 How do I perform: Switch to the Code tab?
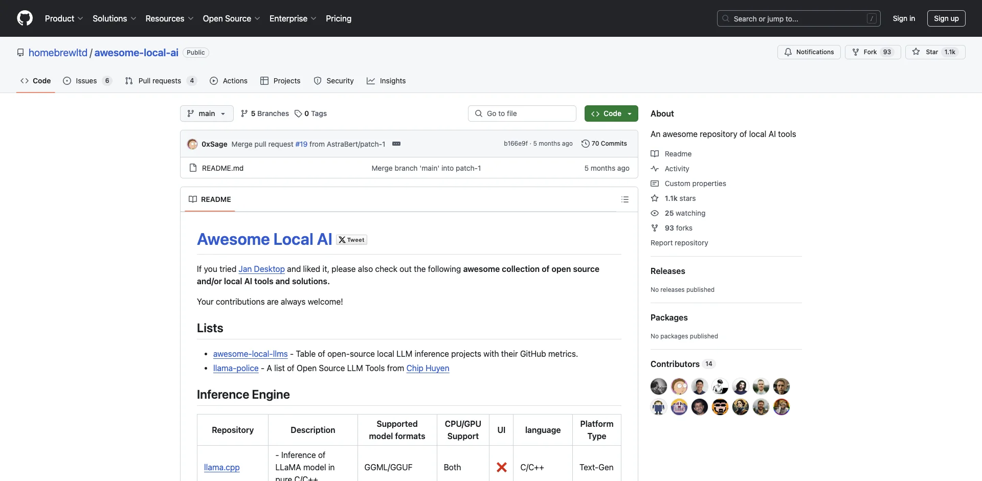35,81
